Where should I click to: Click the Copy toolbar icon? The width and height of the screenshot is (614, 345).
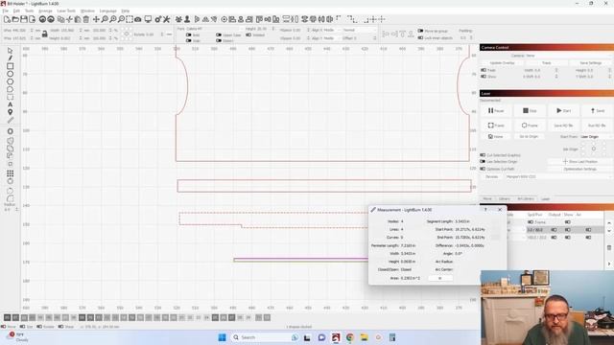click(61, 19)
